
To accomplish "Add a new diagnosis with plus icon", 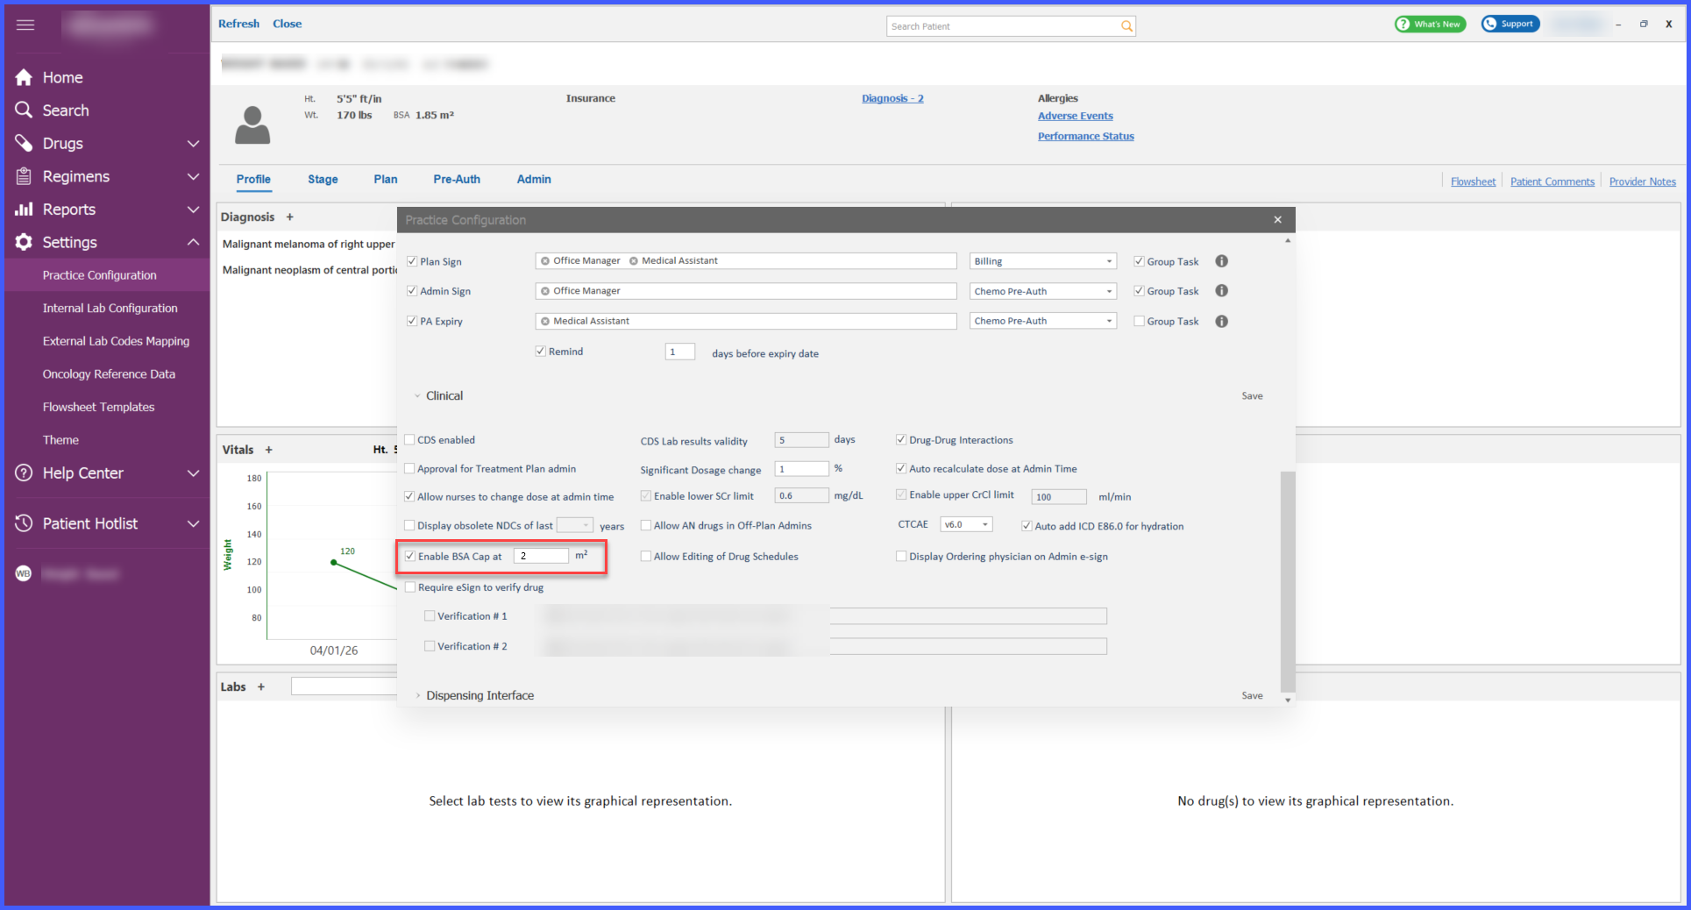I will (290, 217).
